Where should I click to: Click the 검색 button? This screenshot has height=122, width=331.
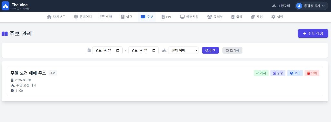point(210,50)
